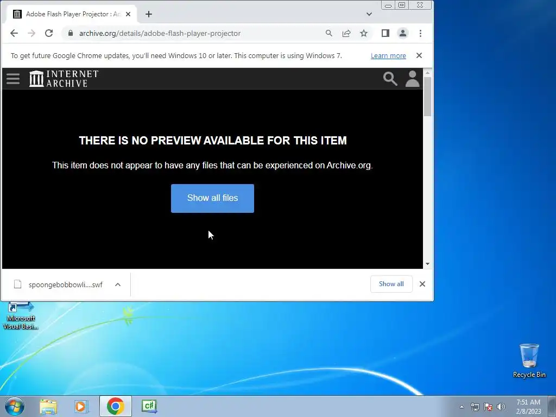Close the downloads shelf
The height and width of the screenshot is (417, 556).
click(x=422, y=284)
